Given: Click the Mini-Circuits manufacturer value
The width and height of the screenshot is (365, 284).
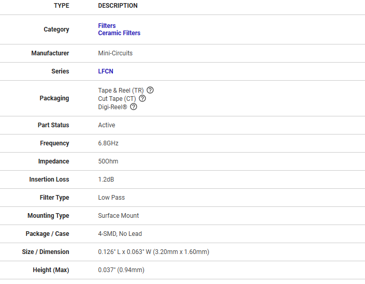Looking at the screenshot, I should click(x=115, y=53).
